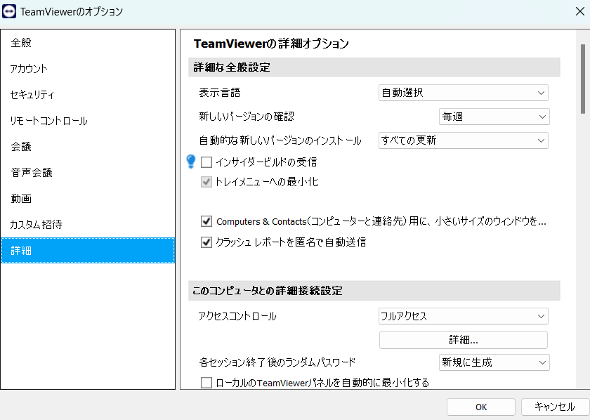Click the OK button
Image resolution: width=590 pixels, height=420 pixels.
click(481, 407)
